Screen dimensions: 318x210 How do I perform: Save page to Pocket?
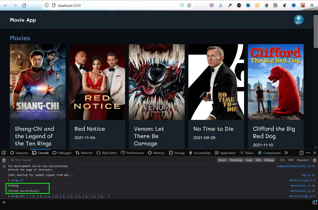click(x=212, y=5)
